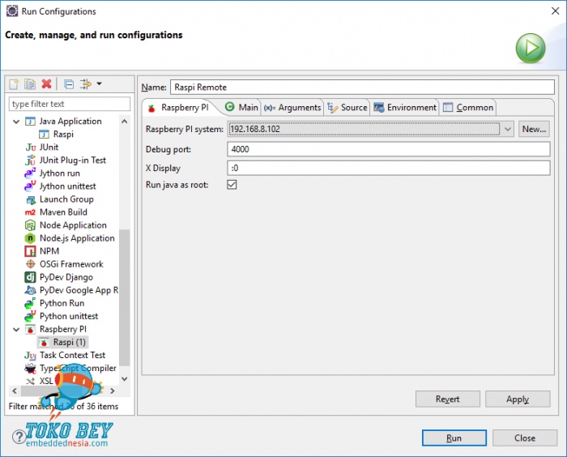Click the Collapse All icon
The image size is (567, 457).
tap(69, 84)
